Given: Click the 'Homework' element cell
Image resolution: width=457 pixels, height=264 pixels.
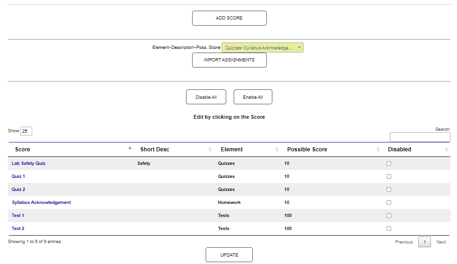Looking at the screenshot, I should pos(229,203).
